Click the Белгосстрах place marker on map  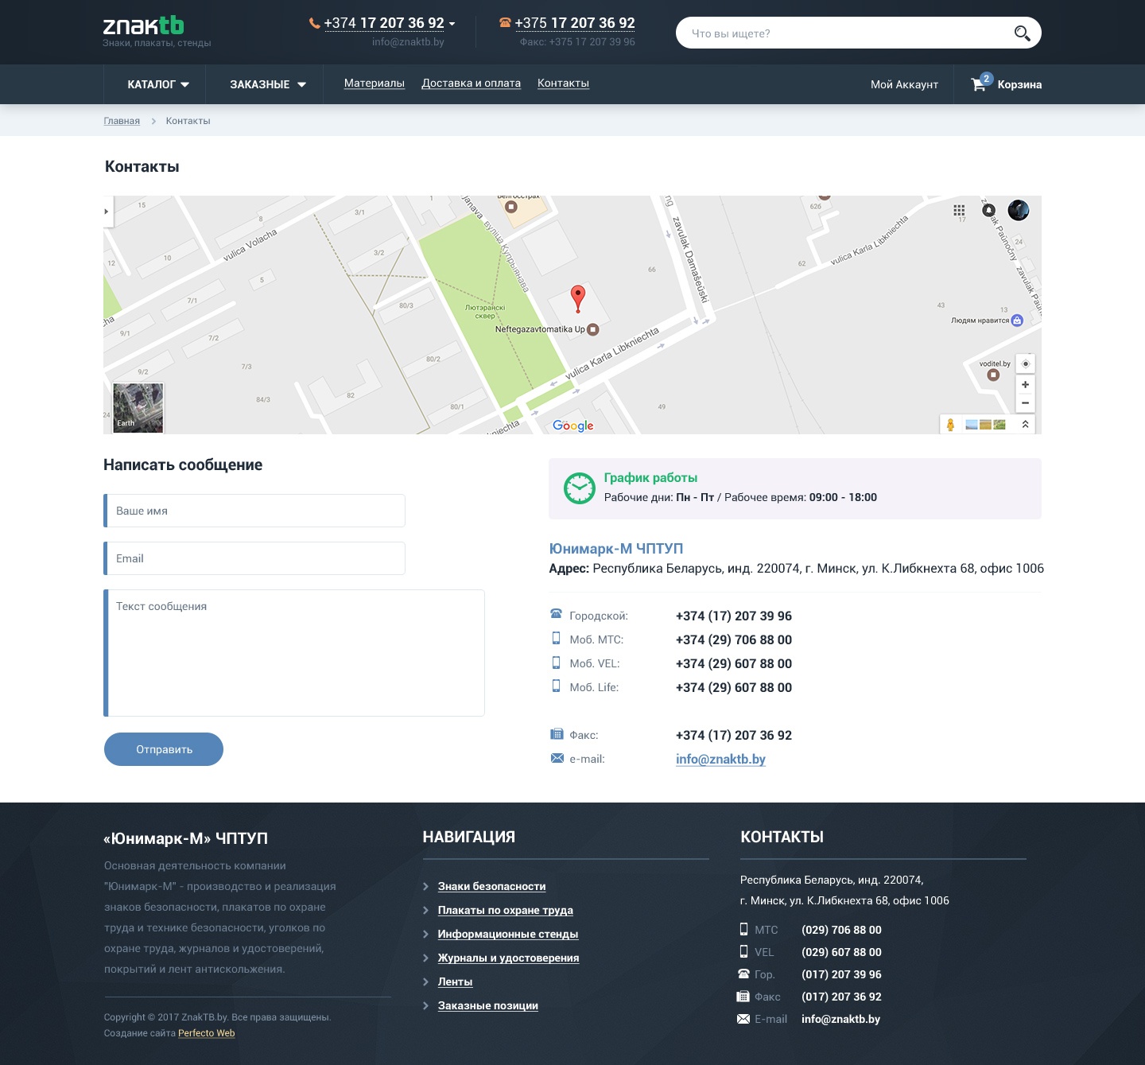[x=511, y=207]
